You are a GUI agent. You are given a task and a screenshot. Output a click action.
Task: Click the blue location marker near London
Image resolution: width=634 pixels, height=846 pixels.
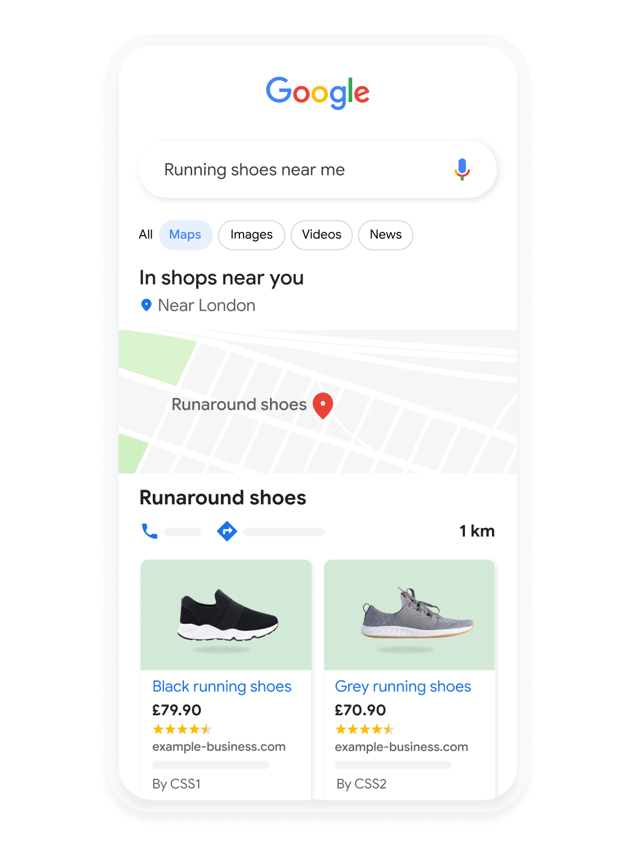[x=146, y=305]
